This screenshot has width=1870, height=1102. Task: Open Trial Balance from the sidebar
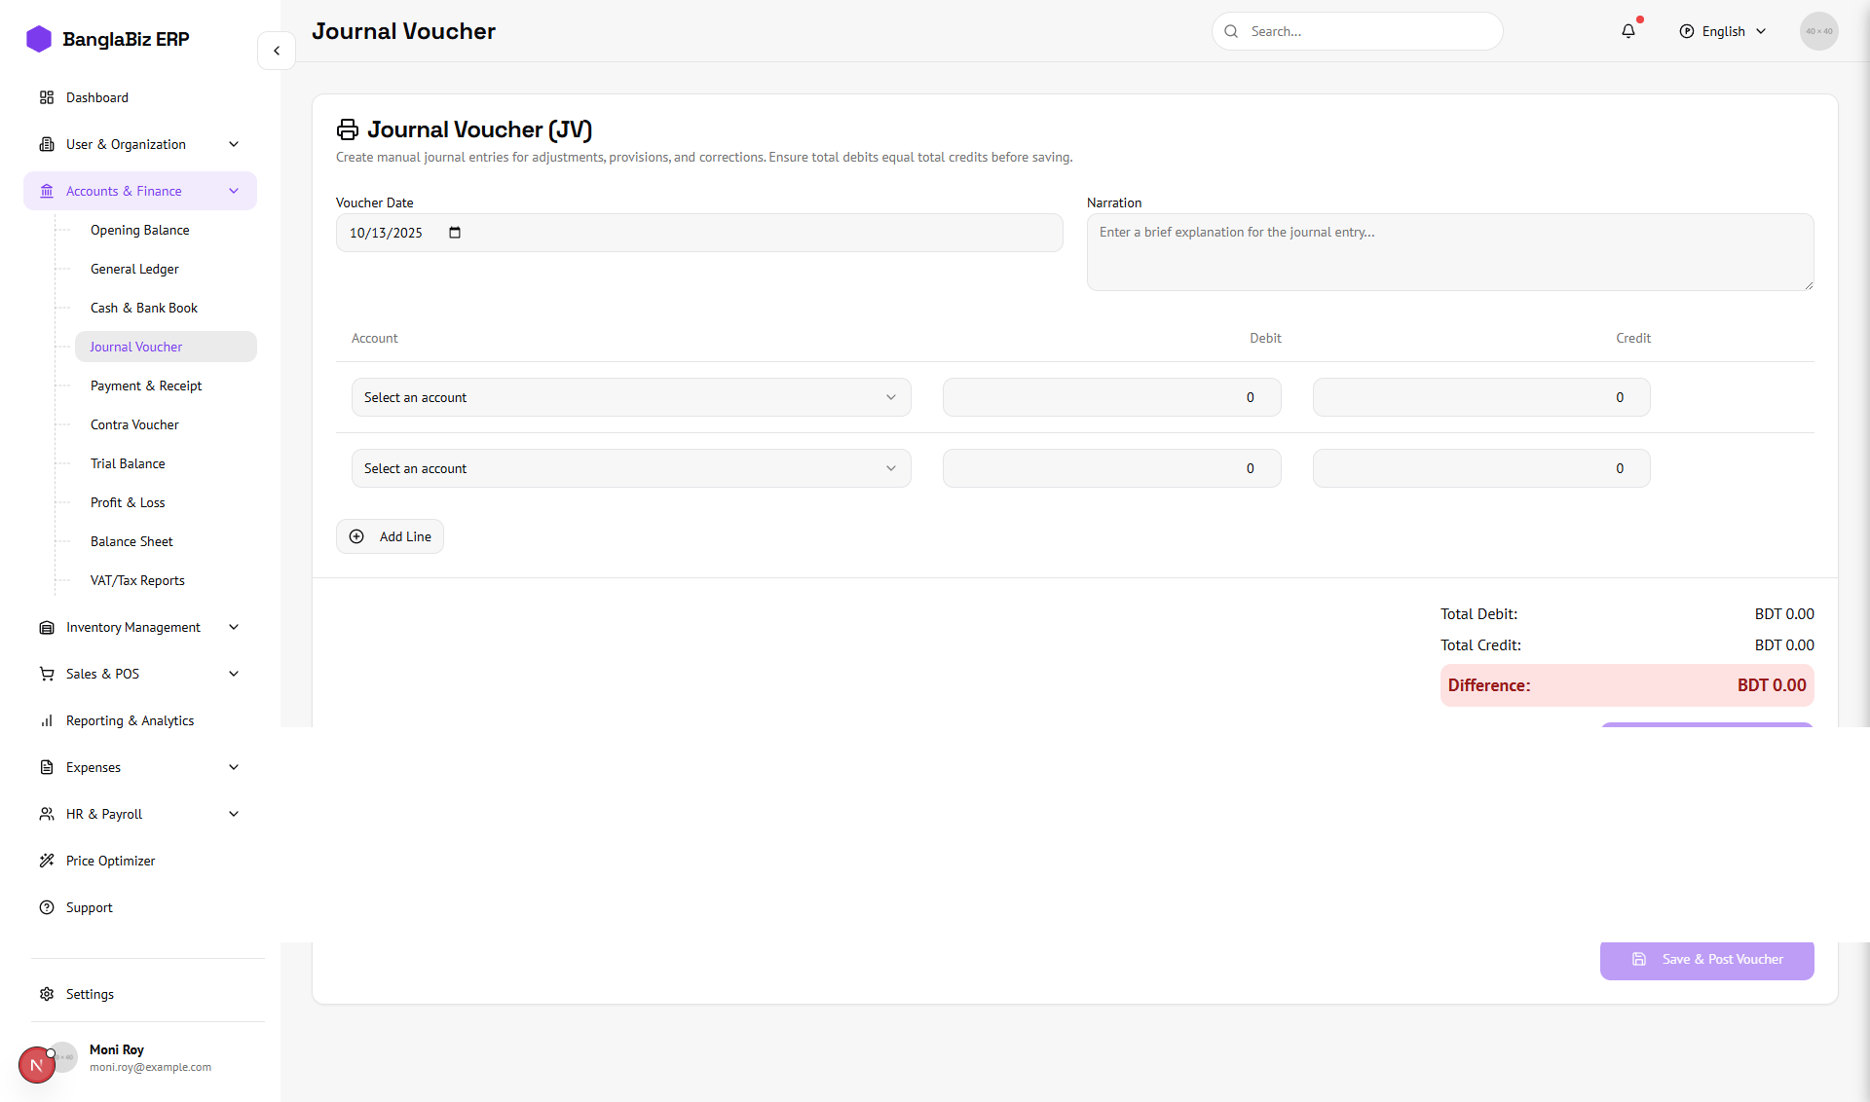128,463
